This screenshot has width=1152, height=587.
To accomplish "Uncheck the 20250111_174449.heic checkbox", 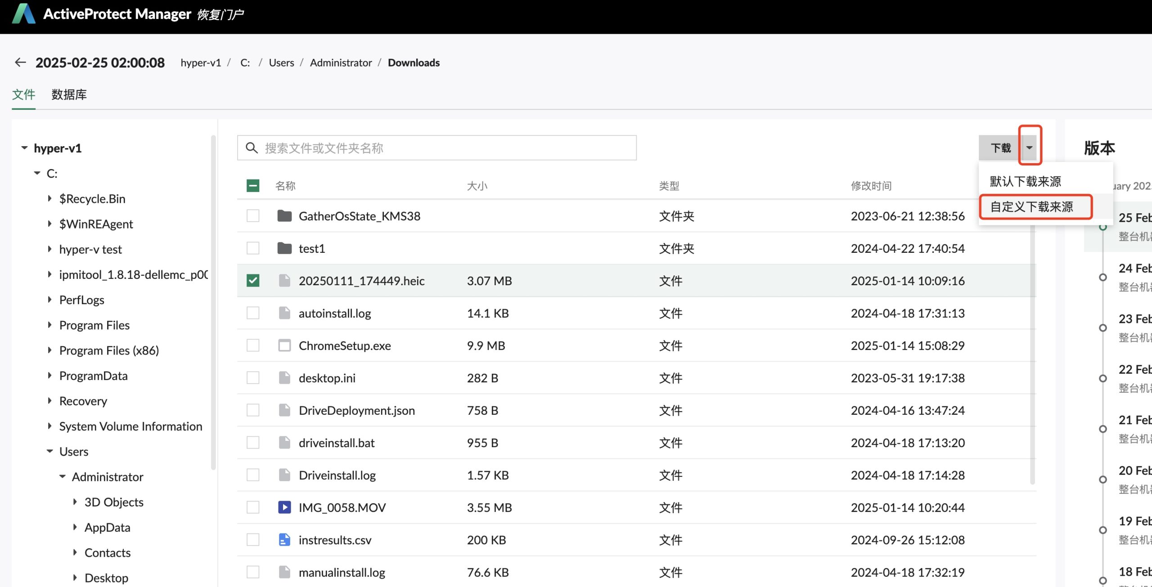I will 253,281.
